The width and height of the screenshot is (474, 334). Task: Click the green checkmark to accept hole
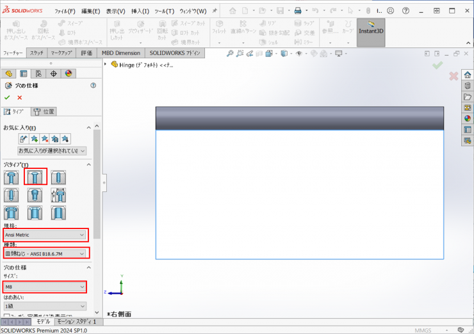7,97
